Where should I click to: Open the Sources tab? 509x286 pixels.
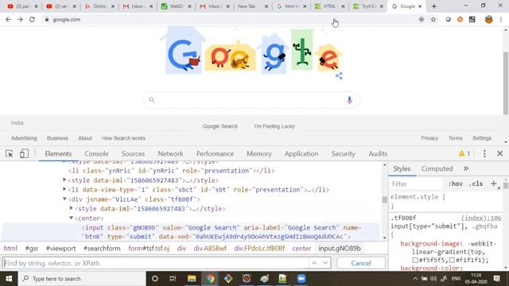pos(133,153)
